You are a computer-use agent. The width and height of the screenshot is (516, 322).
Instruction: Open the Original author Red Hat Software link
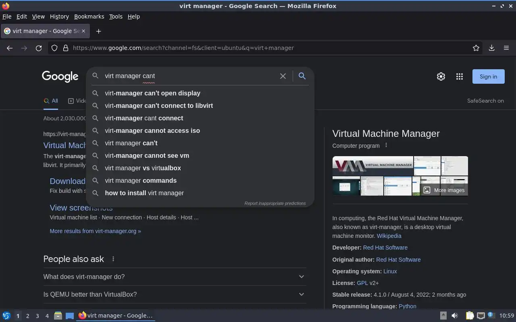click(398, 260)
